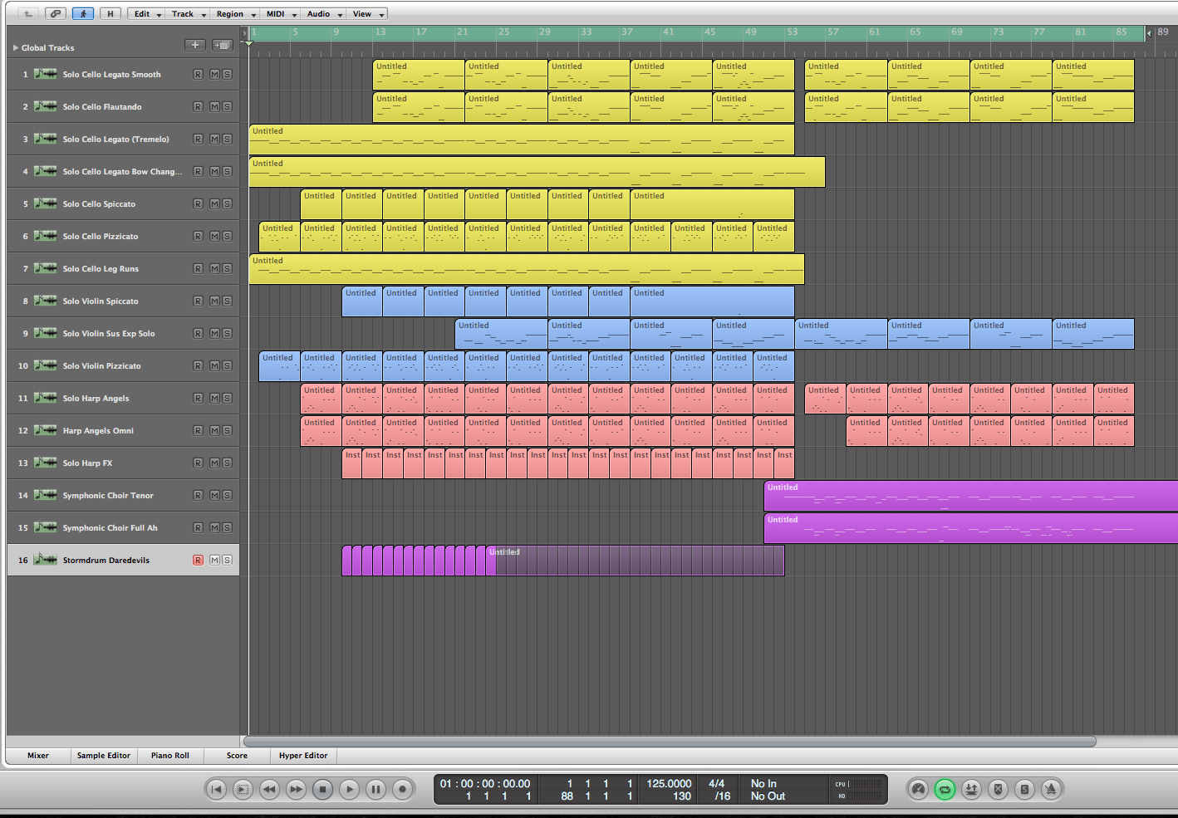Solo the Symphonic Choir Full Ah track
The height and width of the screenshot is (818, 1178).
227,527
